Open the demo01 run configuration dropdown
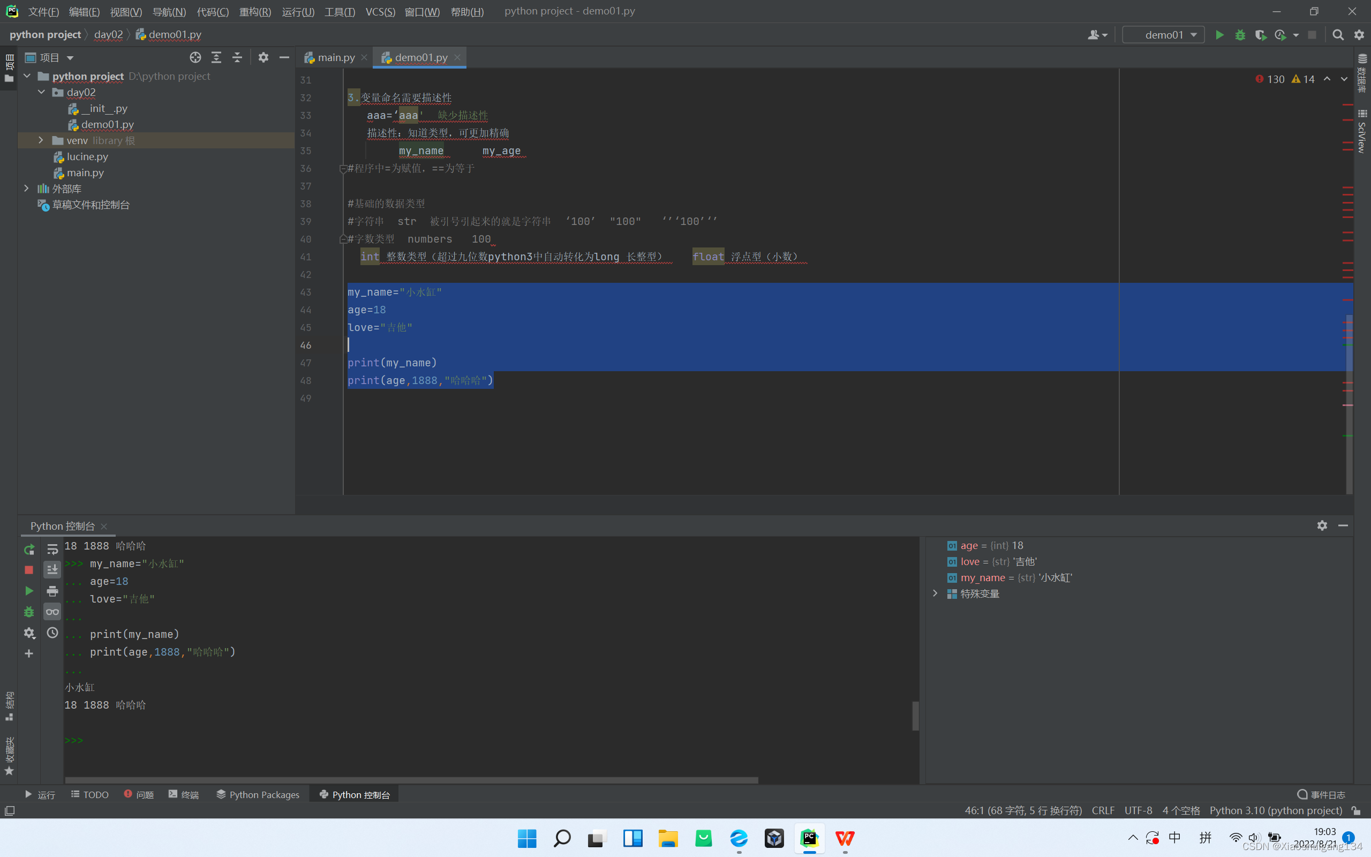The image size is (1371, 857). coord(1193,35)
